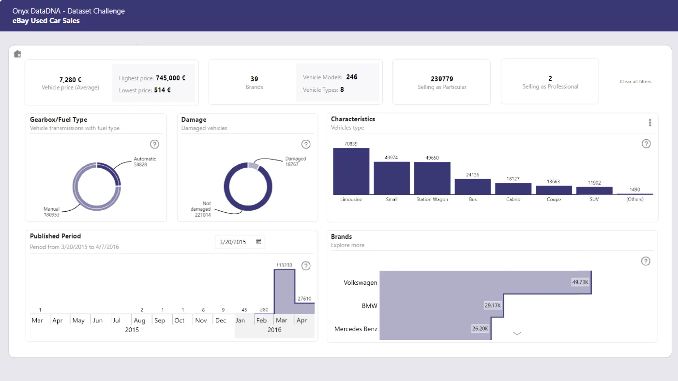Click the Vehicle Types 8 value

pyautogui.click(x=342, y=90)
